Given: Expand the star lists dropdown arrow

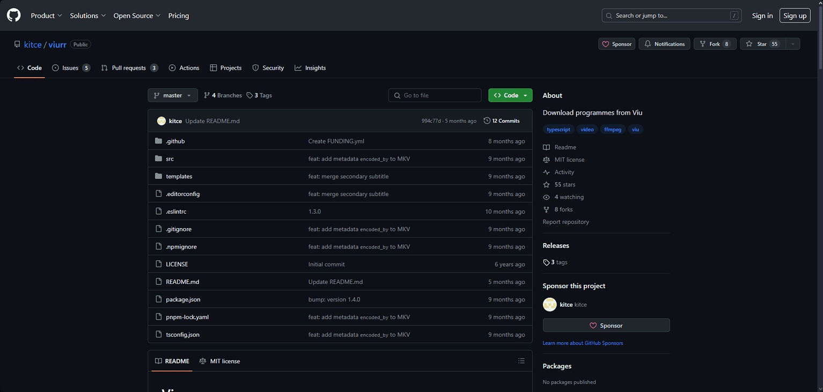Looking at the screenshot, I should 792,44.
